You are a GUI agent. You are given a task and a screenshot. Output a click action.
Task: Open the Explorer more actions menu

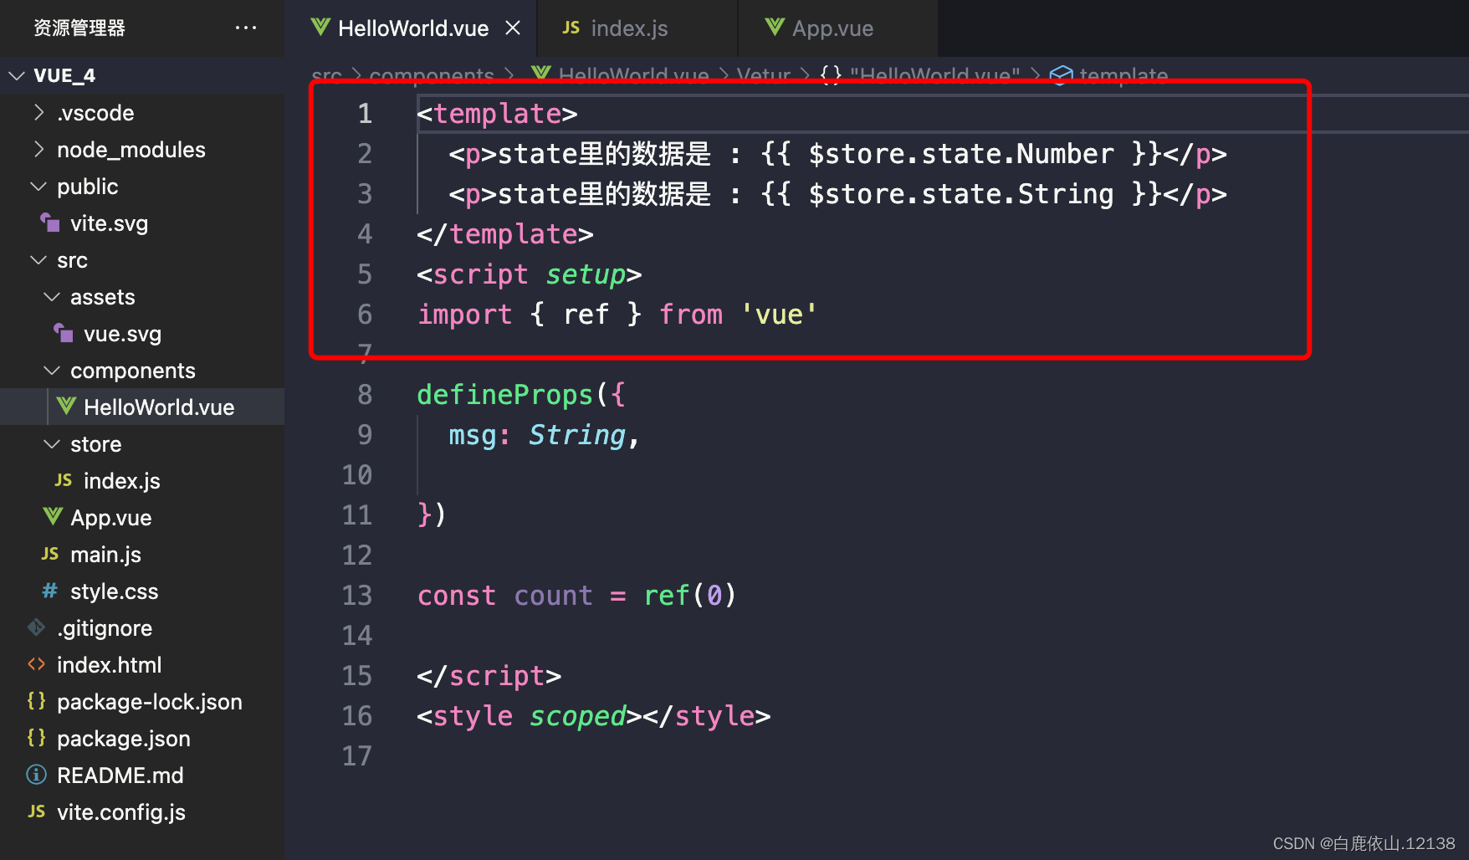point(245,28)
